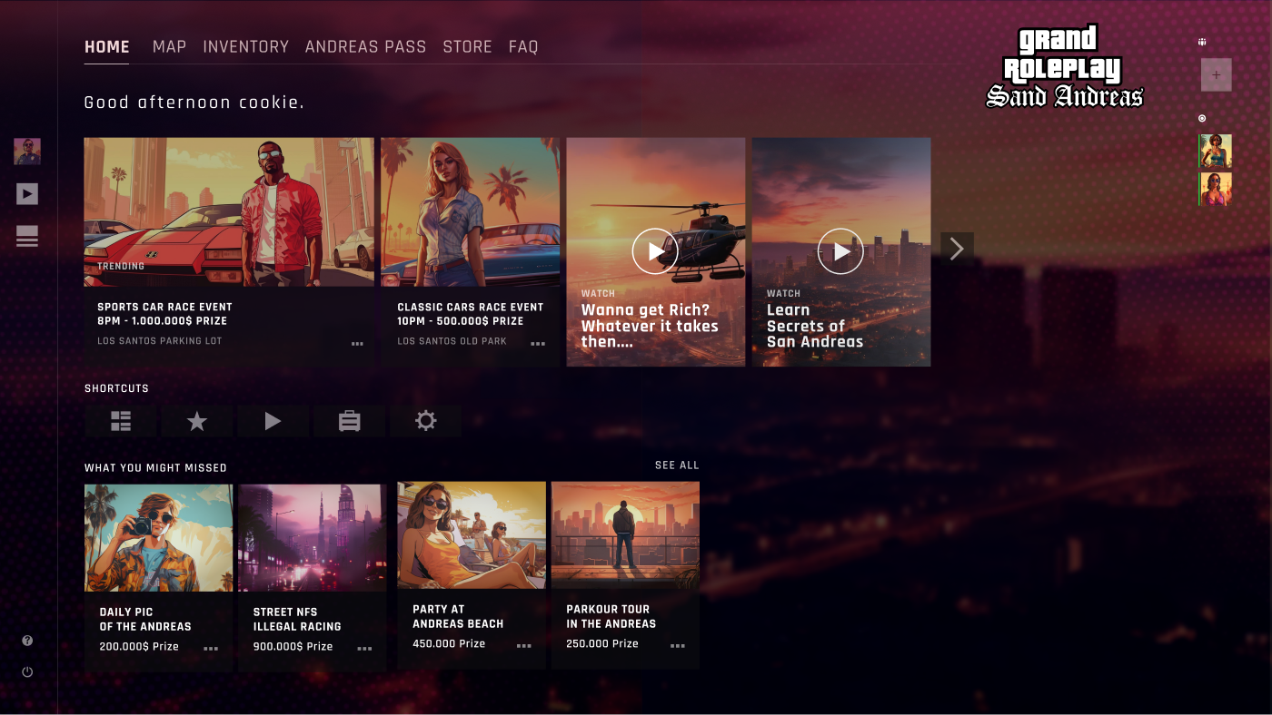The height and width of the screenshot is (715, 1272).
Task: Open the briefcase inventory shortcut
Action: pyautogui.click(x=350, y=420)
